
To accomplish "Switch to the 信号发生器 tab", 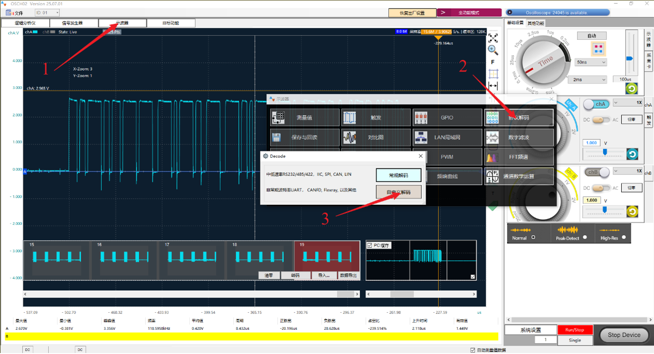I will [73, 23].
